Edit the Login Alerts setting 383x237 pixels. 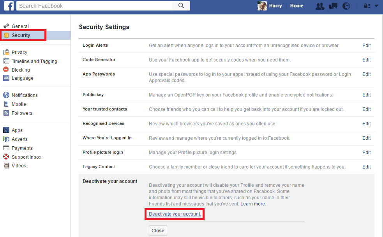[366, 45]
